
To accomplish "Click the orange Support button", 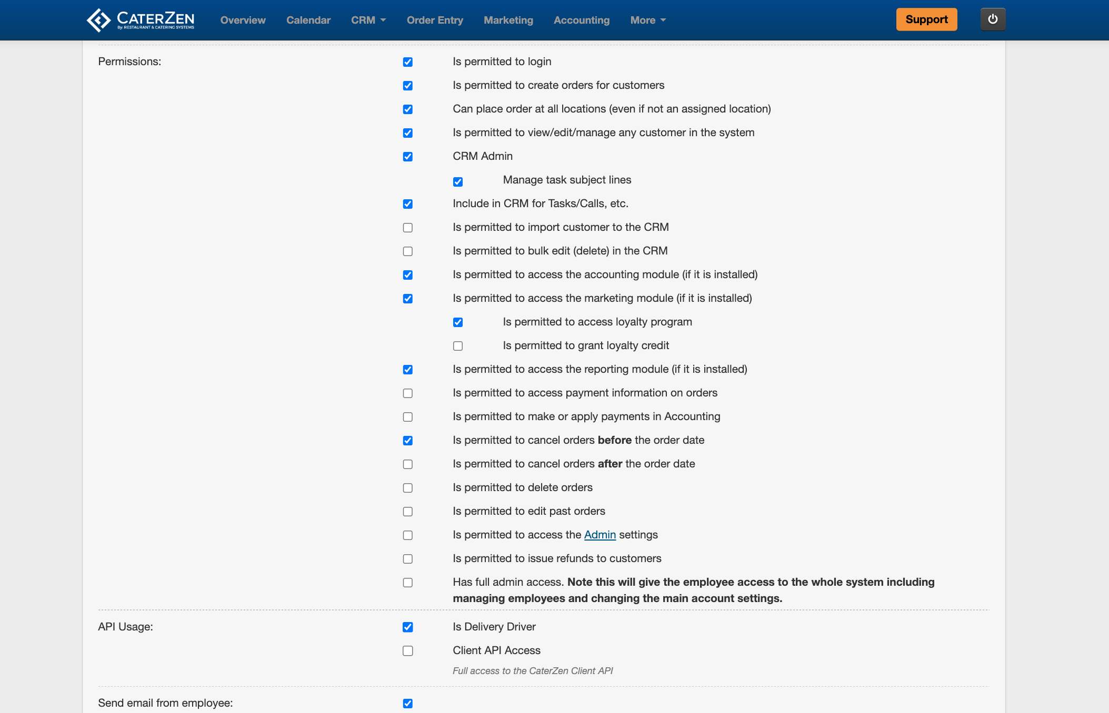I will pyautogui.click(x=926, y=19).
